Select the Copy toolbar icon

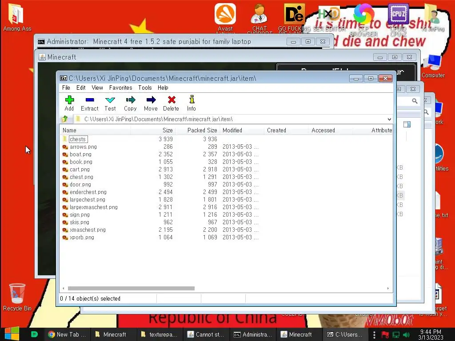click(x=130, y=103)
